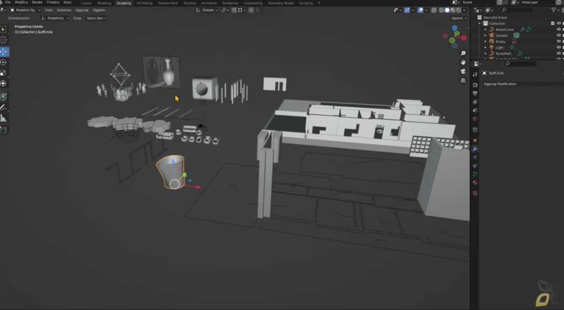This screenshot has width=564, height=310.
Task: Click Aggiungi Modificatore button
Action: click(x=522, y=84)
